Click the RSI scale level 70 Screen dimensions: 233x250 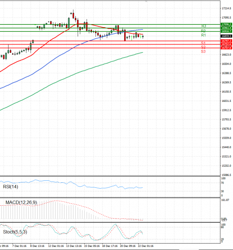[223, 183]
